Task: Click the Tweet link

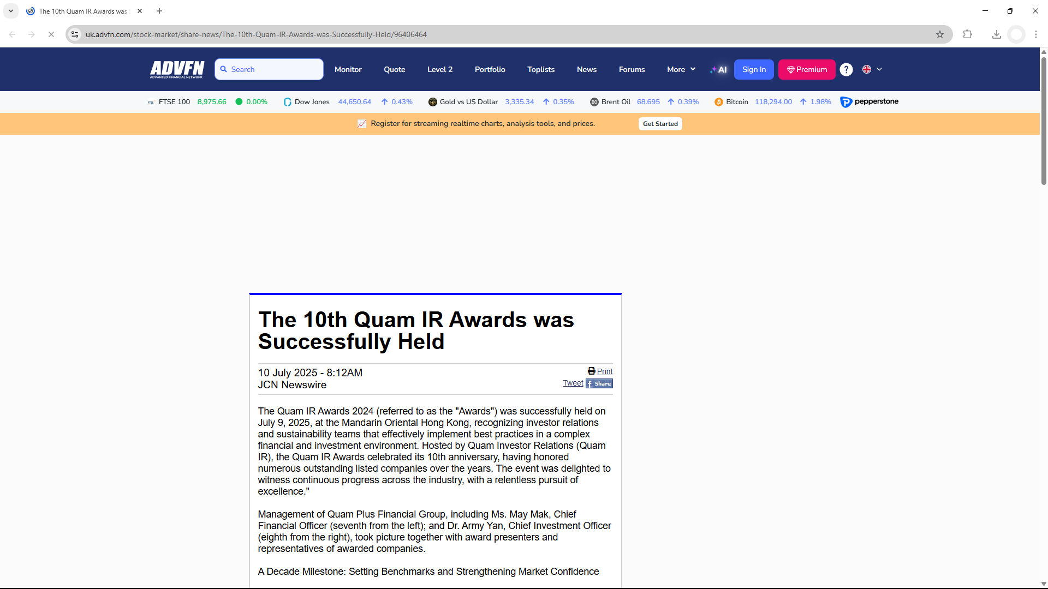Action: 573,383
